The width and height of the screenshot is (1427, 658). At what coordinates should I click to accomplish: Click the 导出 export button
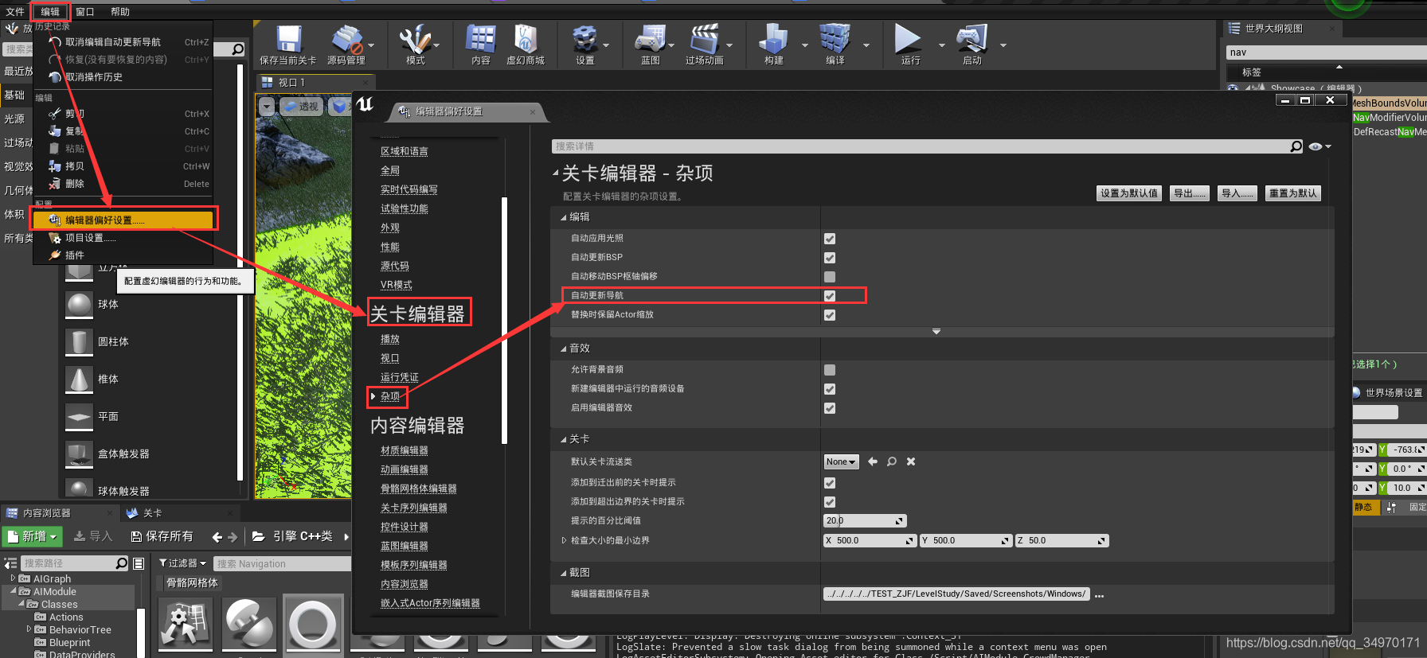[1190, 193]
